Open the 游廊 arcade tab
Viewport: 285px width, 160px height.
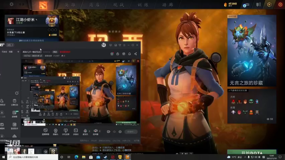click(167, 5)
